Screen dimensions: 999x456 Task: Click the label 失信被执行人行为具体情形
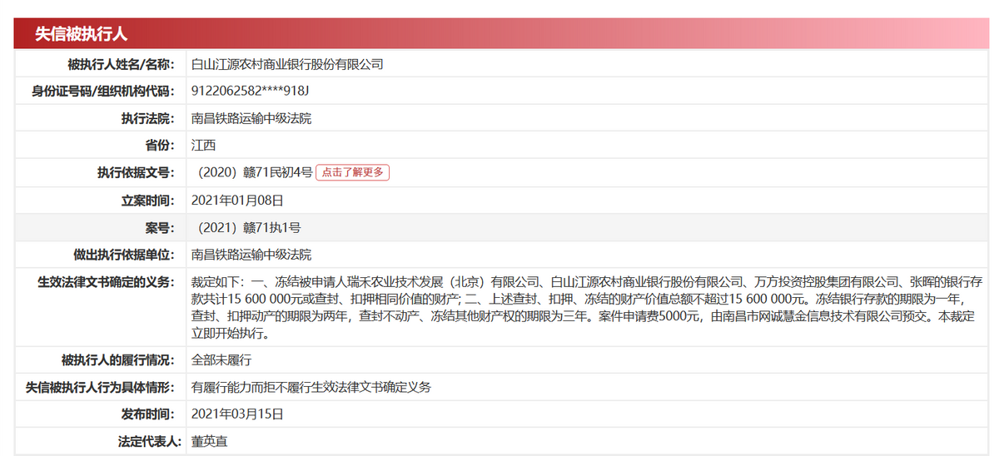tap(102, 387)
